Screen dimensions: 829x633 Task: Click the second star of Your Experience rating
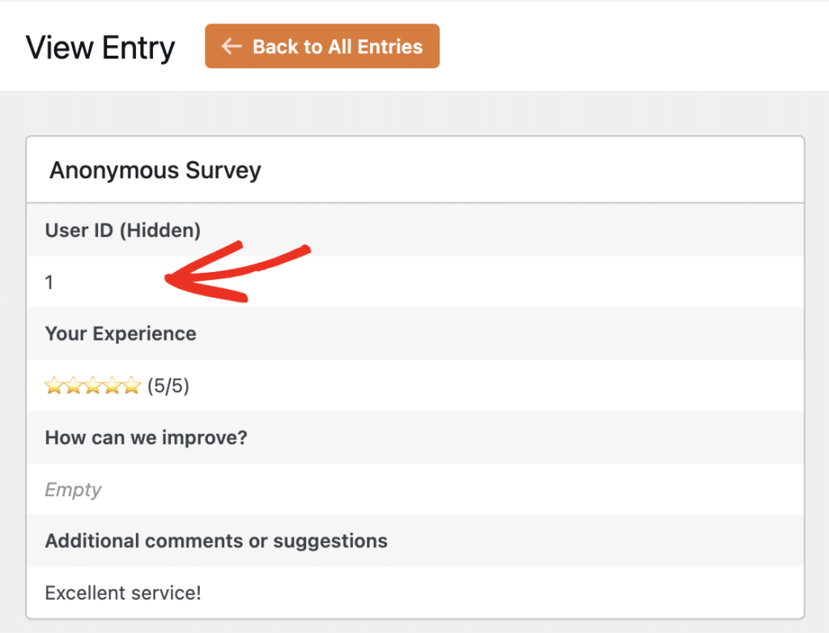tap(72, 384)
